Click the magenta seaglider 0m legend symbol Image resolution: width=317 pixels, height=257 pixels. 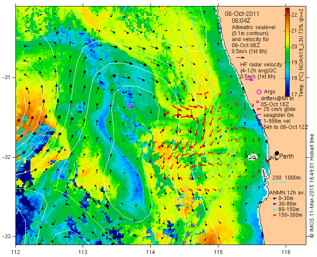click(x=259, y=115)
